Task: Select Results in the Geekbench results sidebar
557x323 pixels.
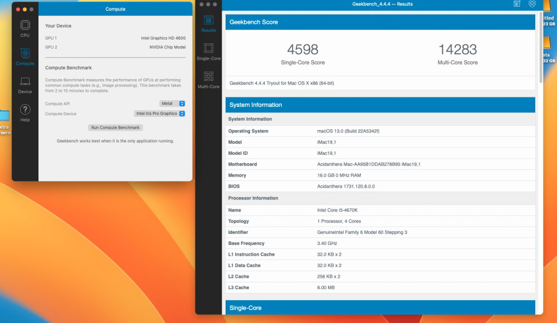Action: tap(208, 24)
